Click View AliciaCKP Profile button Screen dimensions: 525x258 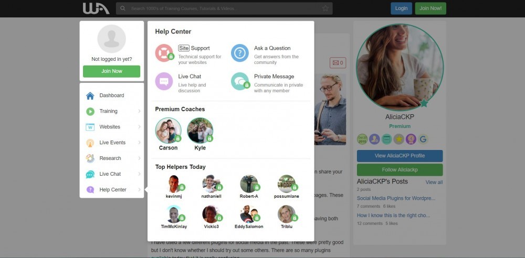point(400,156)
